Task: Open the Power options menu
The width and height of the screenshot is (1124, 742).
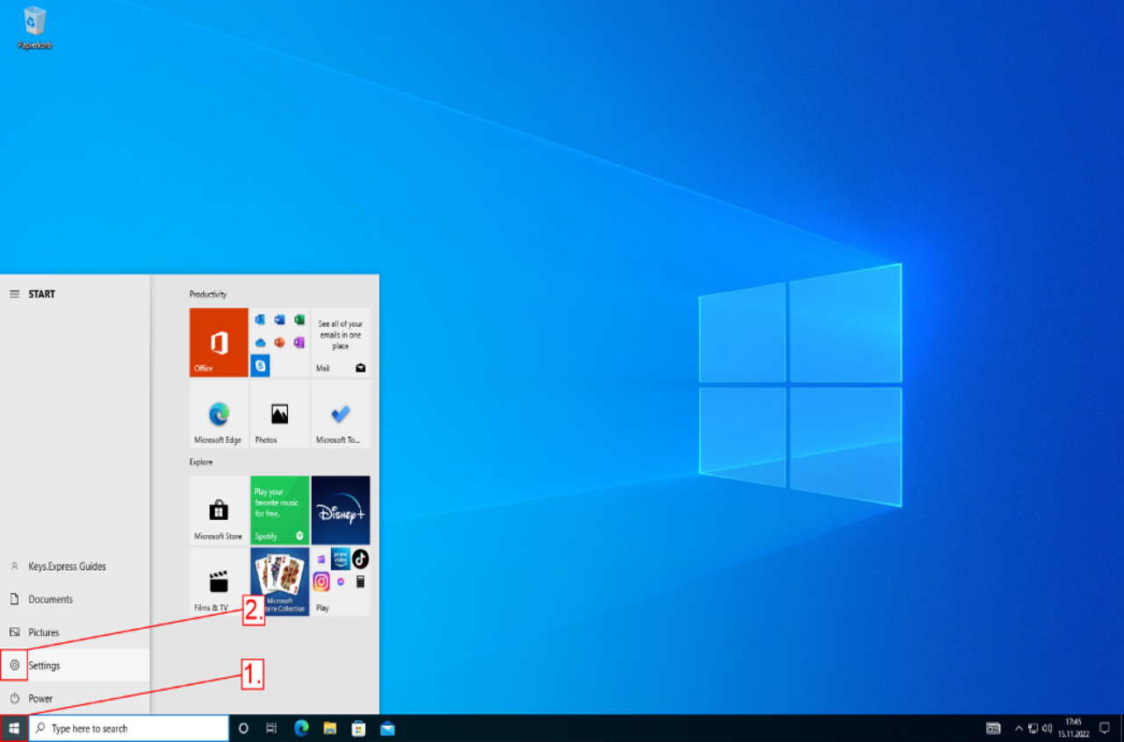Action: pos(40,699)
